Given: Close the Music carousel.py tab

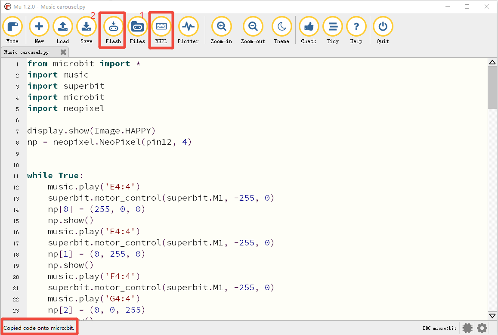Looking at the screenshot, I should pos(63,52).
